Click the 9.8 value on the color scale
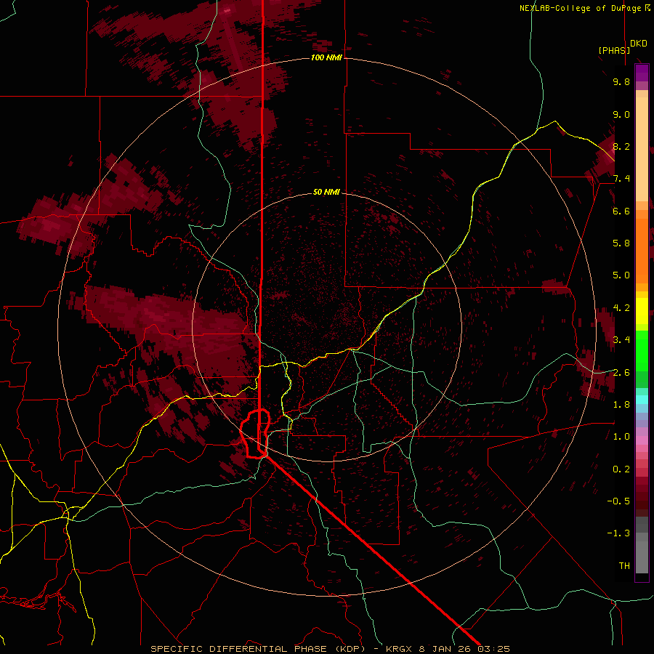 point(621,82)
